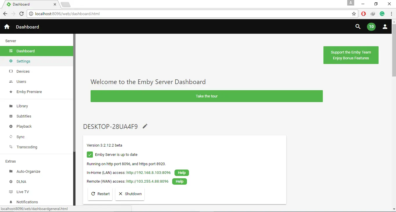Open the LAN link http://192.168.8.103:8096
Image resolution: width=396 pixels, height=212 pixels.
click(x=148, y=173)
